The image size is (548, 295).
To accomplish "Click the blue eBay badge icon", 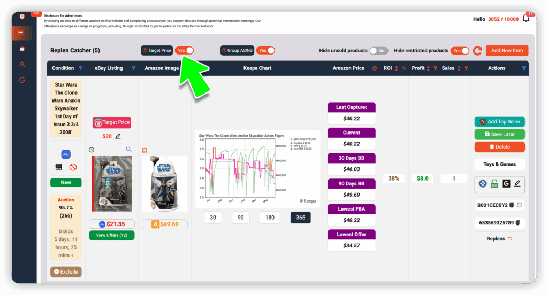I will 66,154.
